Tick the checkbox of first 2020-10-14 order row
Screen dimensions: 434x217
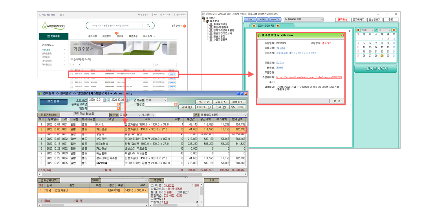[x=71, y=82]
